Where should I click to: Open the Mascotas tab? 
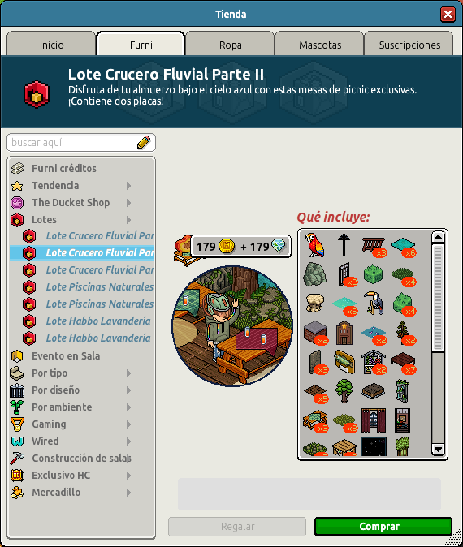[x=320, y=44]
